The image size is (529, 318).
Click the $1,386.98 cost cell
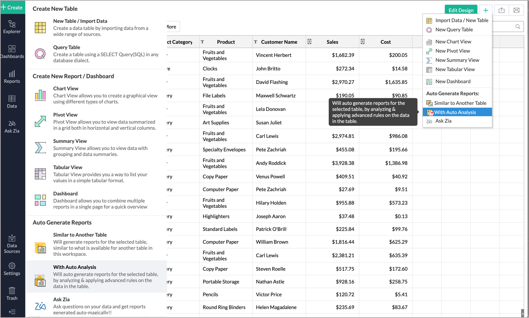point(386,163)
